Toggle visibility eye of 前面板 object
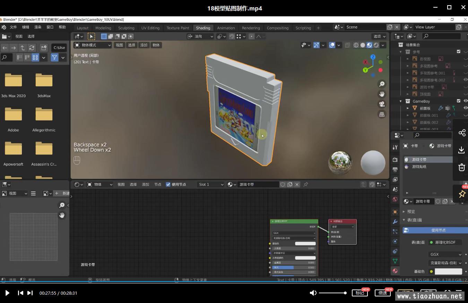The width and height of the screenshot is (468, 303). point(466,108)
